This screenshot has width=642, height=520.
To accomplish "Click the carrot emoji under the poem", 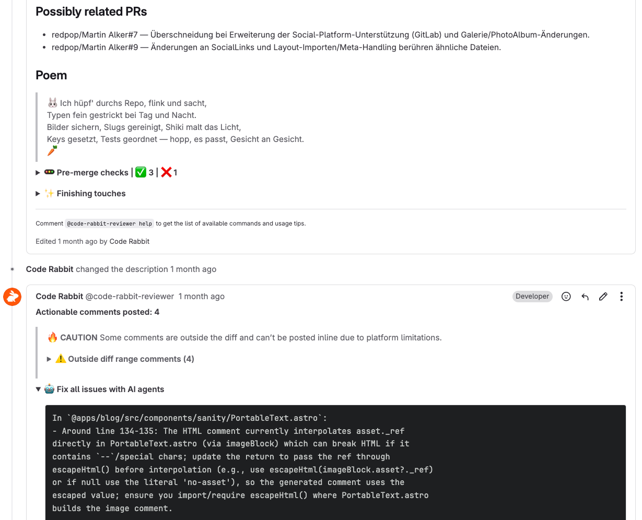I will 52,151.
